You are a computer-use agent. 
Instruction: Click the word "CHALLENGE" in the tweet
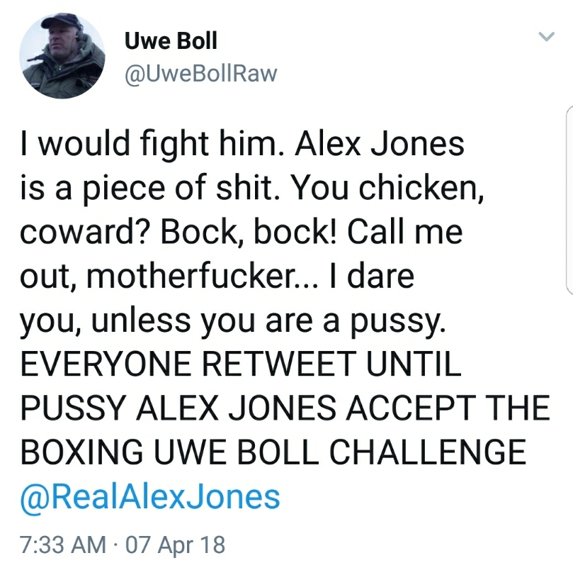[x=428, y=452]
